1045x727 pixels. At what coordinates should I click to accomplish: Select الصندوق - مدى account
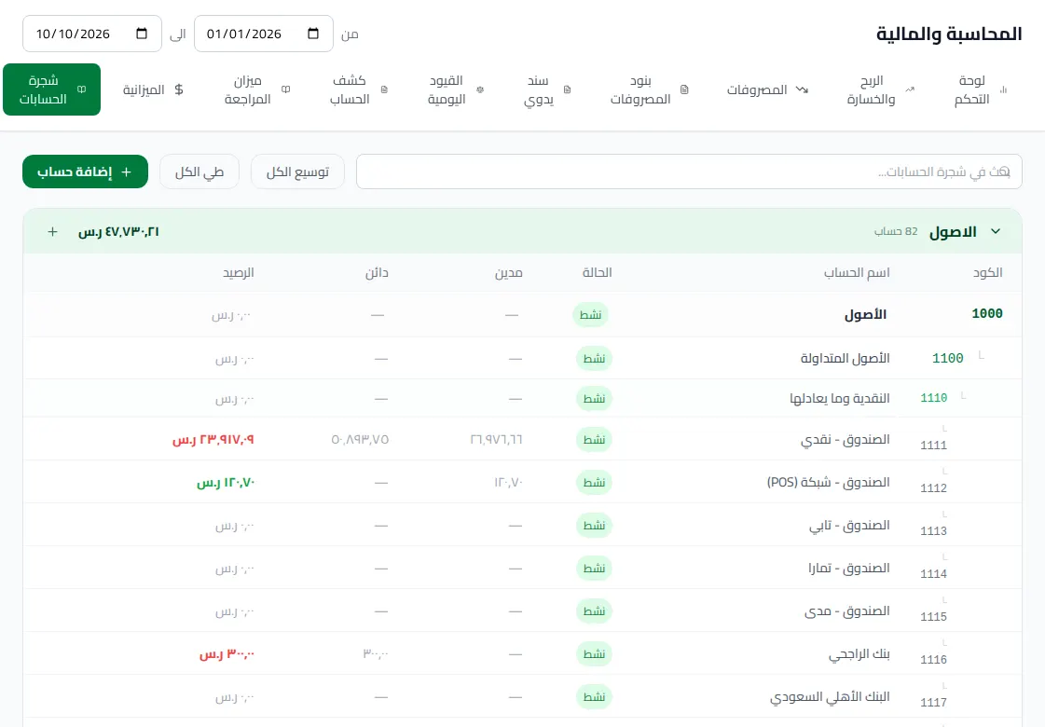[847, 611]
